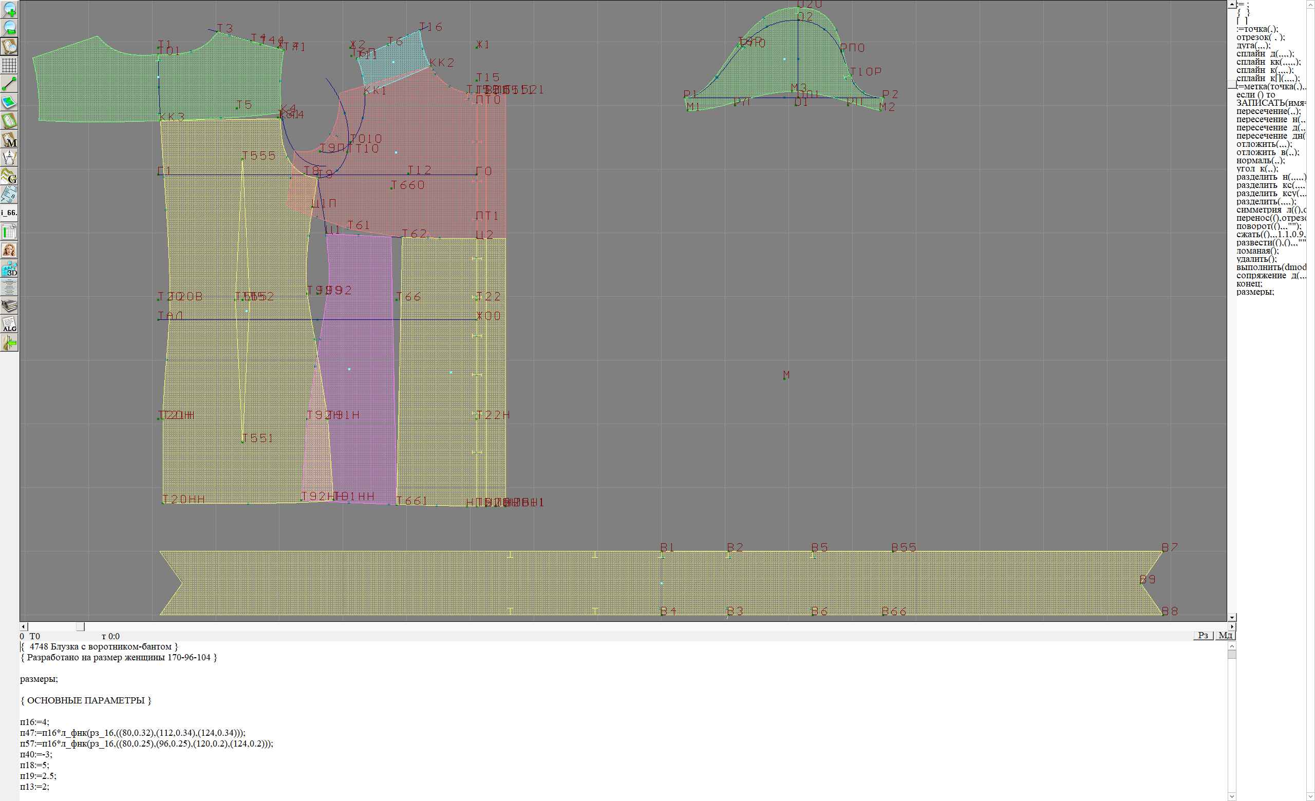Open the ALG algorithm icon

coord(9,324)
